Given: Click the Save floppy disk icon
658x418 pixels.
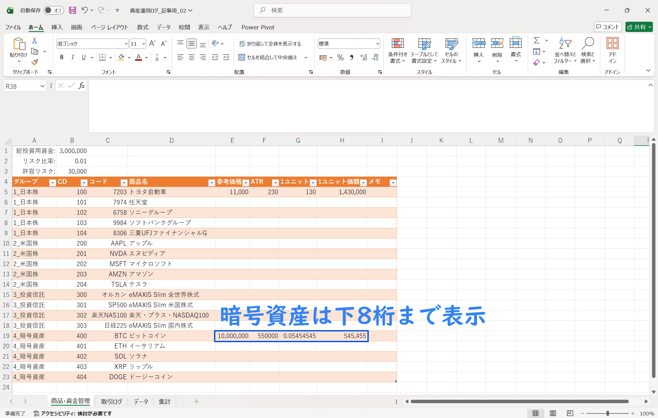Looking at the screenshot, I should click(x=73, y=10).
